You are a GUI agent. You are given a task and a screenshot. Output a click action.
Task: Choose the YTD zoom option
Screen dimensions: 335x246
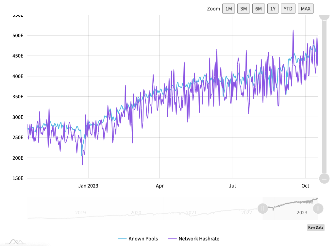[288, 8]
